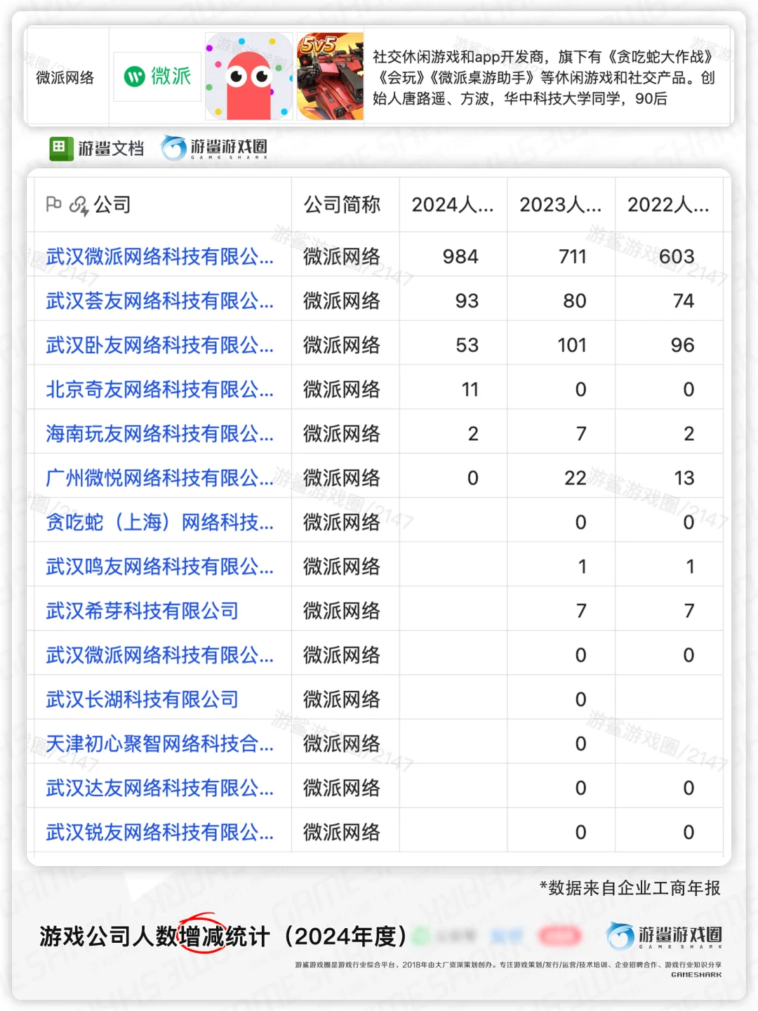
Task: Click 微派网络 abbreviation in 北京奇友 row
Action: tap(342, 389)
